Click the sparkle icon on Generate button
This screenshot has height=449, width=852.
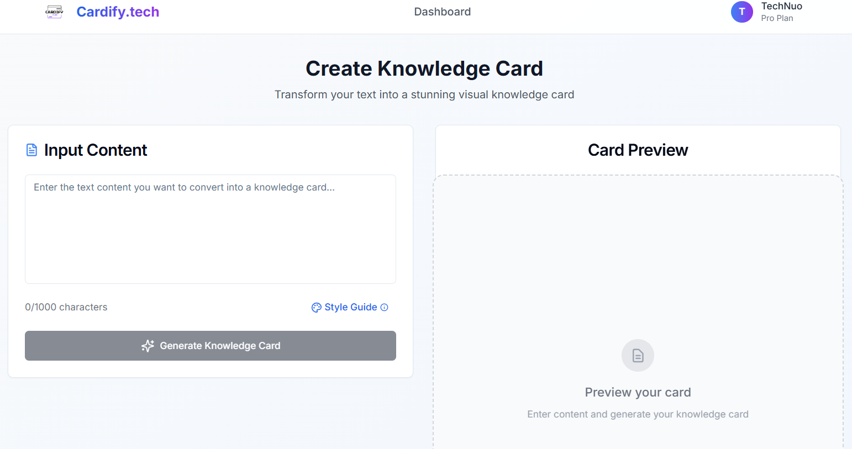(x=147, y=346)
